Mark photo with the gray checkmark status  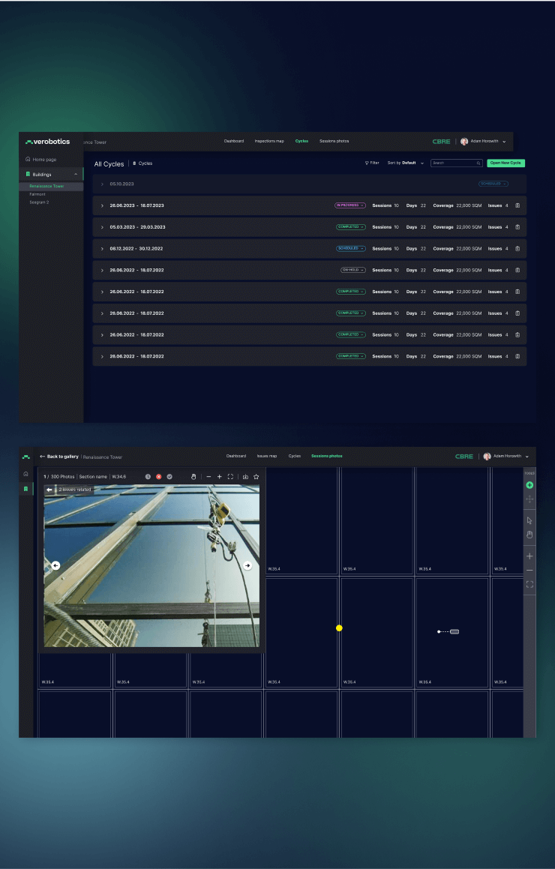(x=169, y=477)
